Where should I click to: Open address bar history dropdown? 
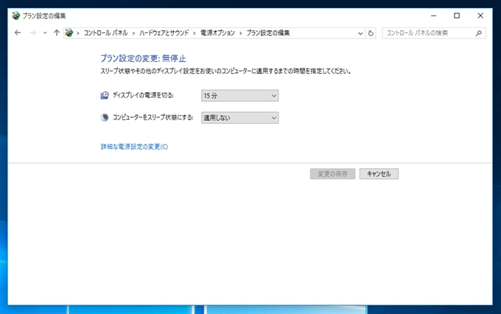click(360, 33)
